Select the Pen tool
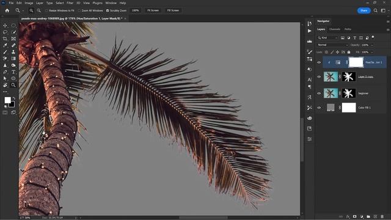Screen dimensions: 391x220 click(5, 72)
